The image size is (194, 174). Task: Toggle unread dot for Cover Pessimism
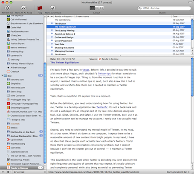(52, 40)
